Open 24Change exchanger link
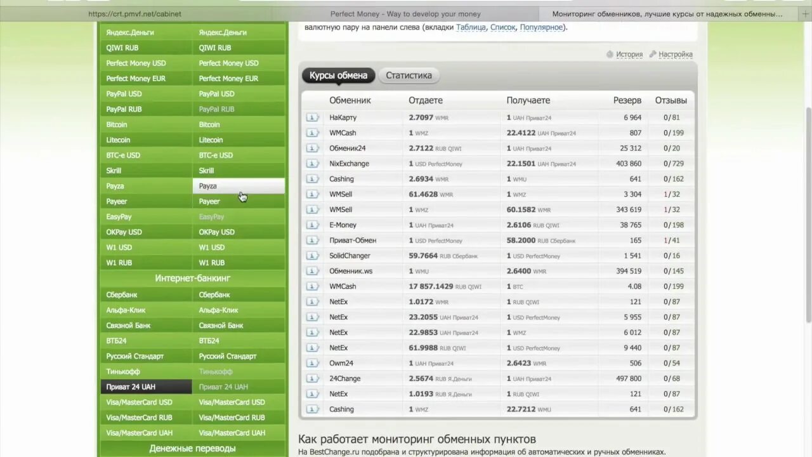This screenshot has height=457, width=812. tap(345, 378)
